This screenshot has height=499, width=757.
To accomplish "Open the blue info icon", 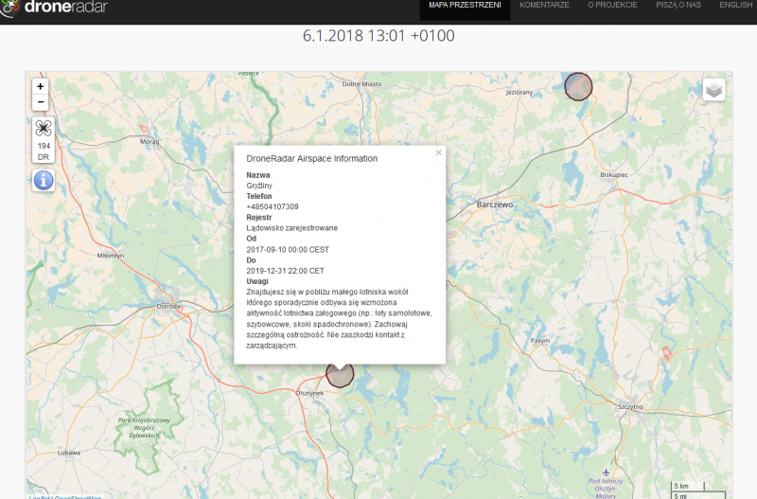I will pyautogui.click(x=44, y=180).
